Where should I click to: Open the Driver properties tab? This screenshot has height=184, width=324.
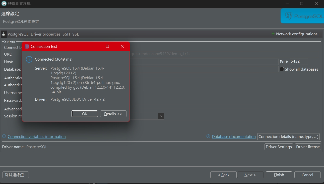click(x=45, y=34)
